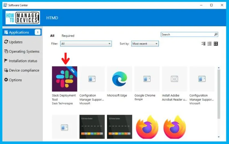Click the Applications count badge
Screen dimensions: 229x144
click(38, 32)
